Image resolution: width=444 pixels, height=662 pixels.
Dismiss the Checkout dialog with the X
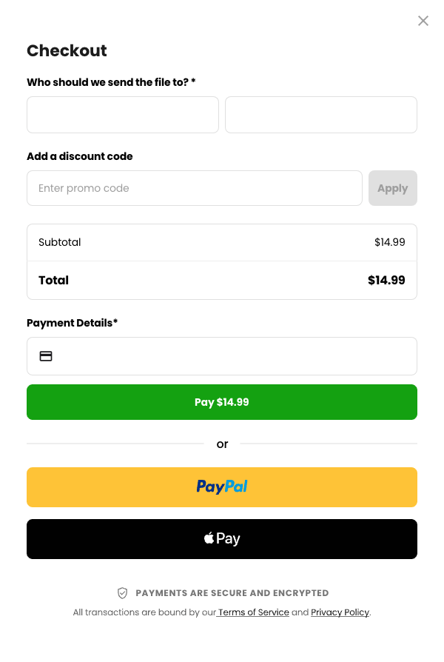point(423,21)
